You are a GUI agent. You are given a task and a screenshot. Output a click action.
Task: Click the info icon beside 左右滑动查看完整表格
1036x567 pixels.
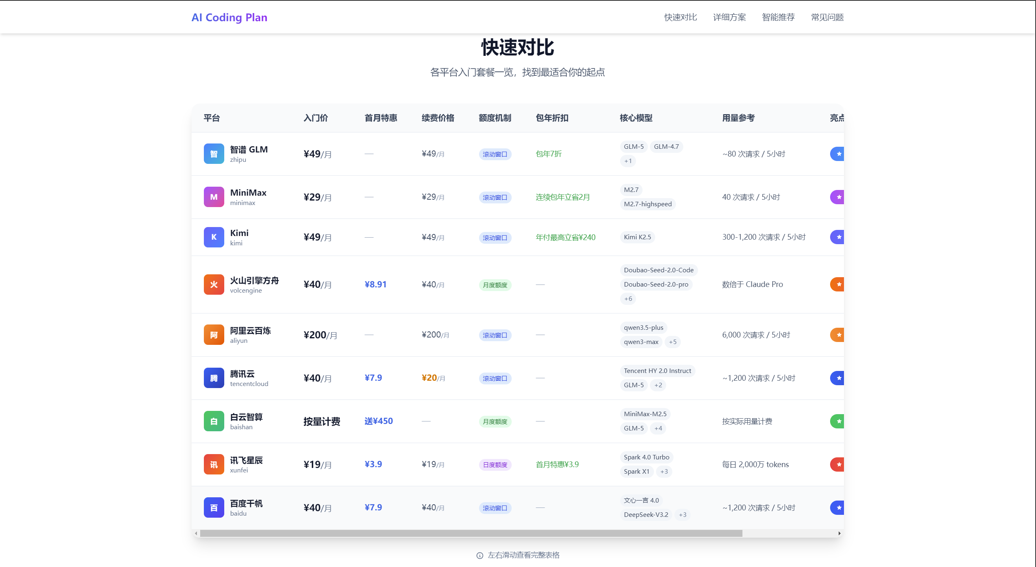(x=480, y=555)
